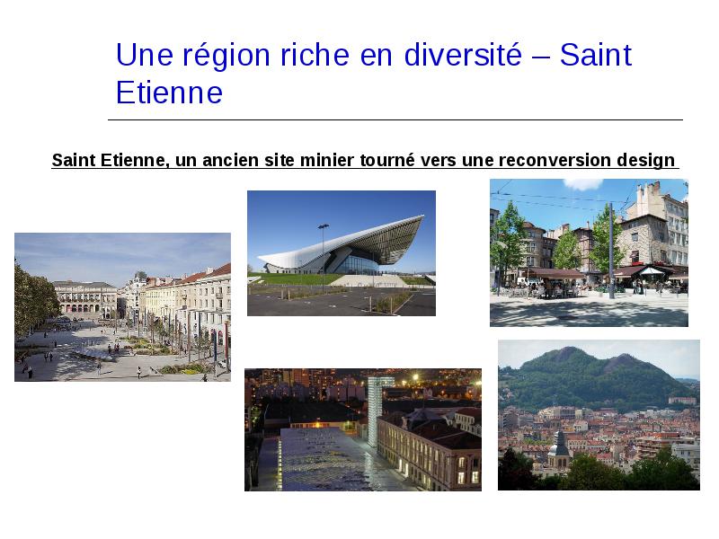Select the underlined subtitle about reconversion design

(x=365, y=161)
